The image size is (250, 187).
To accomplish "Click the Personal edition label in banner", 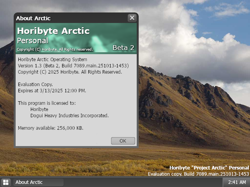I will point(32,41).
